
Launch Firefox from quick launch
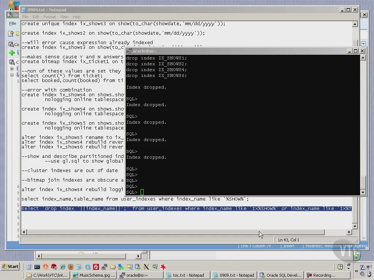[x=70, y=267]
